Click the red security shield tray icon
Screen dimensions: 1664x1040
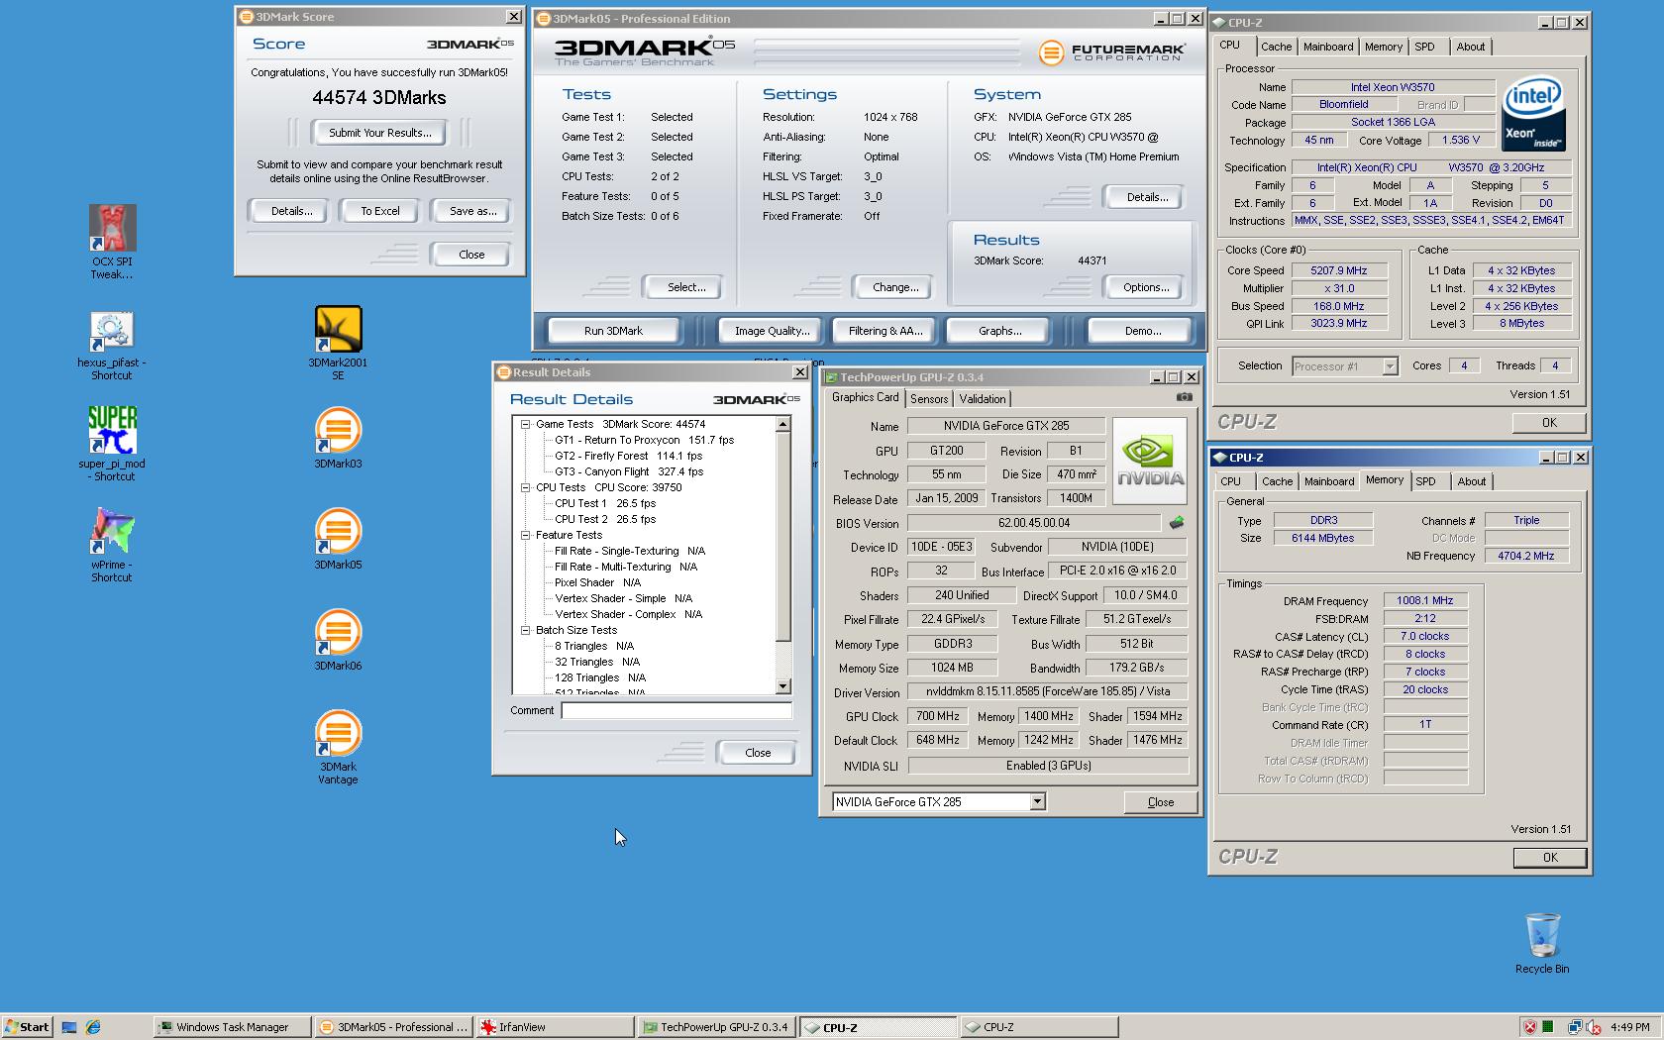(x=1530, y=1027)
